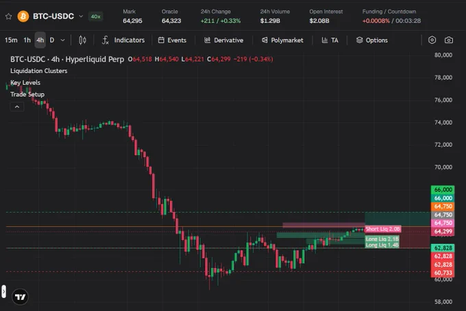Open the TA technical analysis option
466x311 pixels.
tap(330, 40)
